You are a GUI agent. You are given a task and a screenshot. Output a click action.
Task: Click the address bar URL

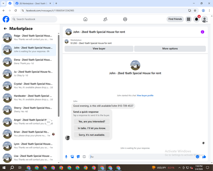point(50,11)
